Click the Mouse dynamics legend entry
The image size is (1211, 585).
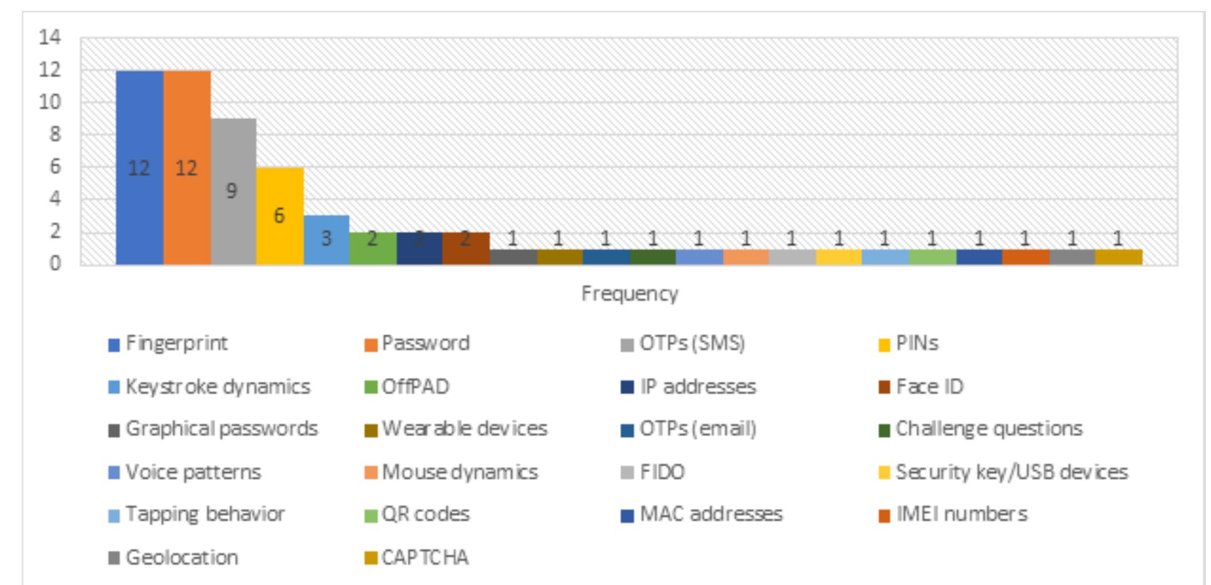[x=451, y=472]
